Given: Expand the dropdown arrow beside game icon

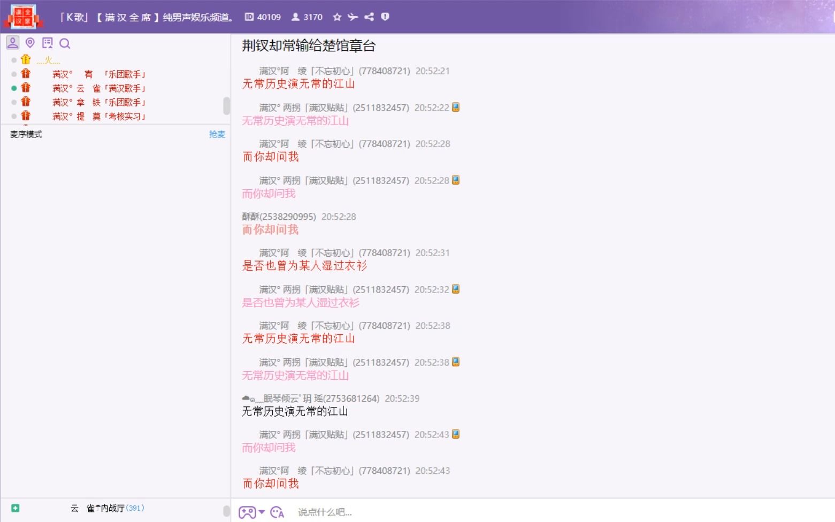Looking at the screenshot, I should [262, 512].
